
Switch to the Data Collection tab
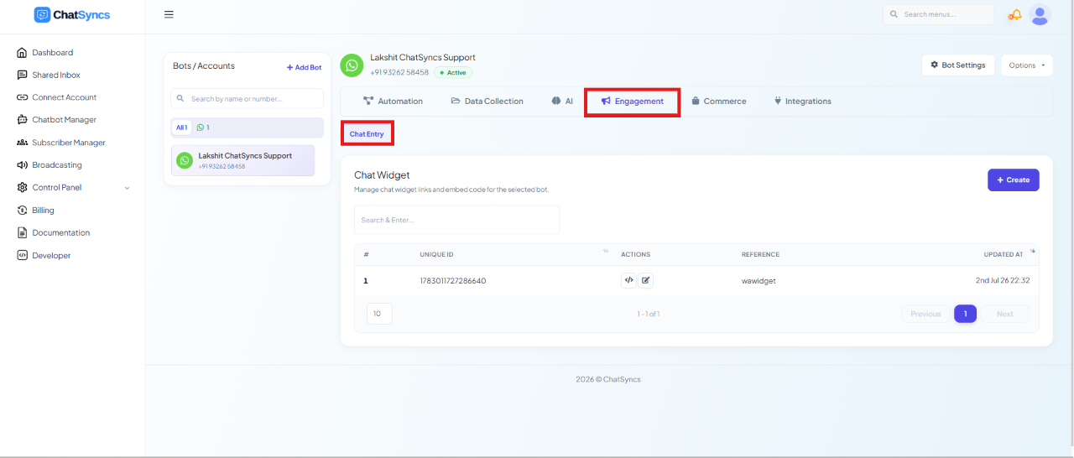click(487, 101)
